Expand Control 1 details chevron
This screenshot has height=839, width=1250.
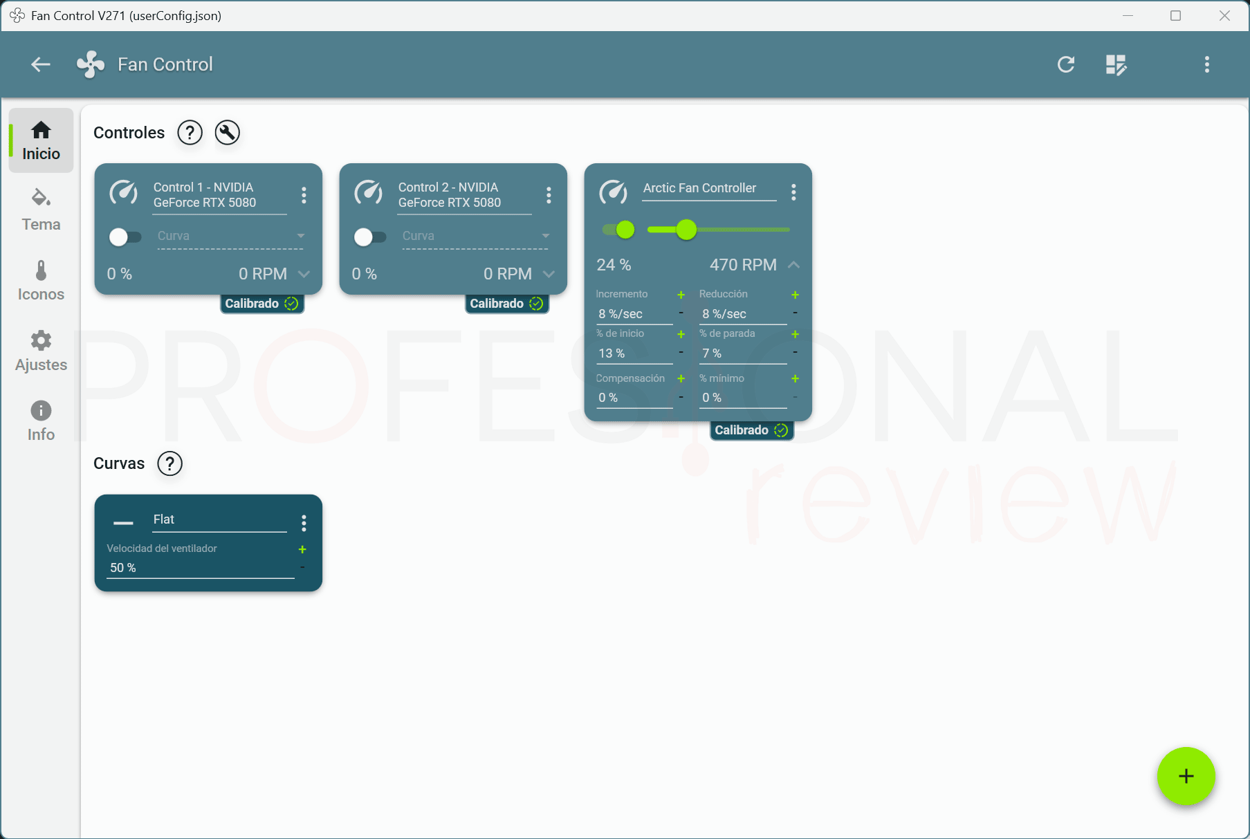tap(304, 274)
